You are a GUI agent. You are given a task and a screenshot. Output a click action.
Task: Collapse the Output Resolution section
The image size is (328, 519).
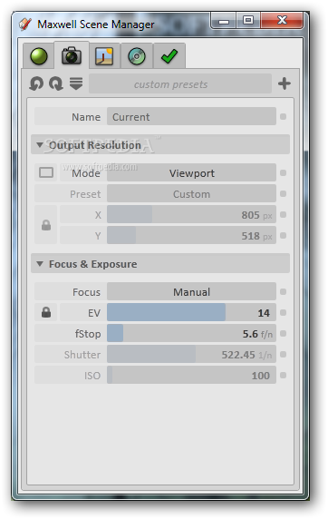tap(40, 144)
